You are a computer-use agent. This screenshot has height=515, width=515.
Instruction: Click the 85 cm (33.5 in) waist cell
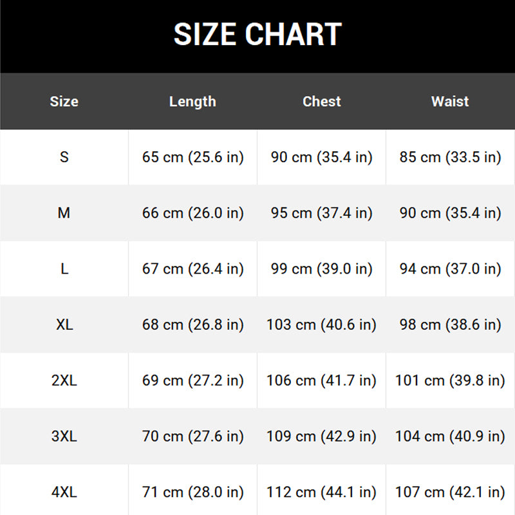450,157
